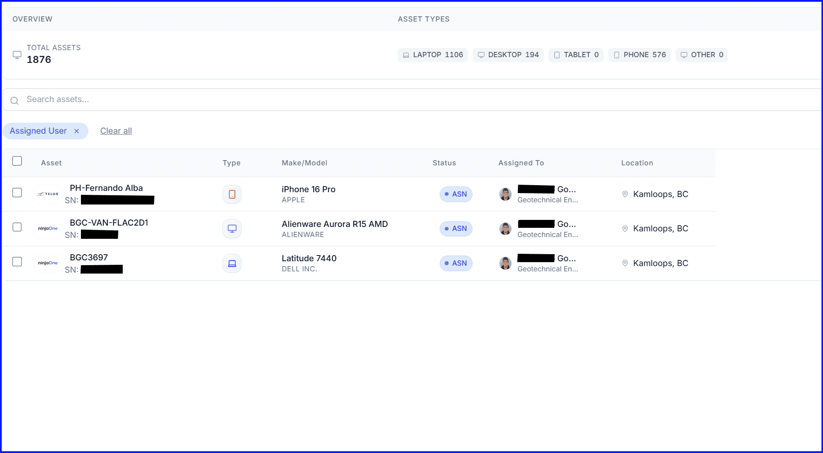Click the NinjaOne logo beside BGC-VAN-FLAC2D1
Image resolution: width=823 pixels, height=453 pixels.
[48, 229]
